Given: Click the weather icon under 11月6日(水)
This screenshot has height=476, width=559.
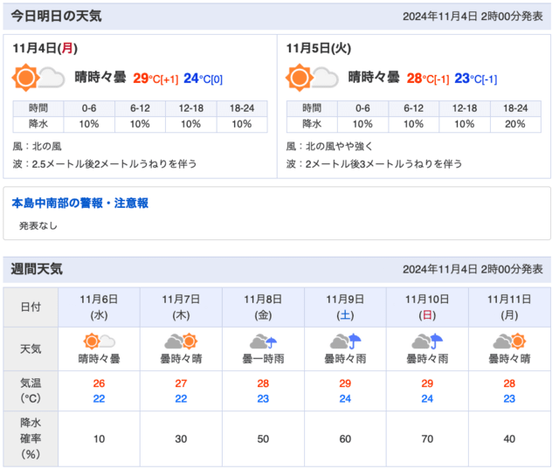Looking at the screenshot, I should (x=99, y=341).
